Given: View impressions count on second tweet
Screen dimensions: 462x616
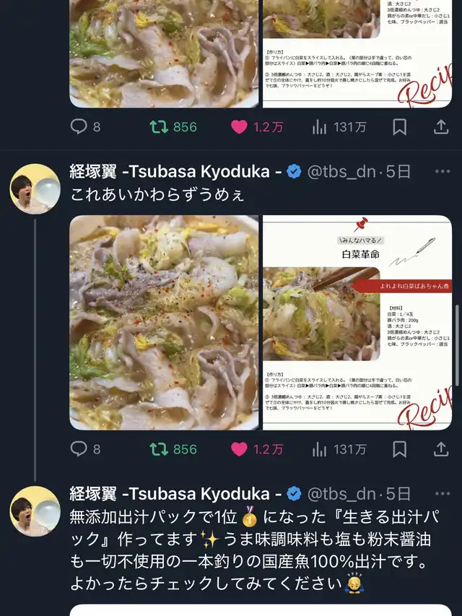Looking at the screenshot, I should click(339, 449).
